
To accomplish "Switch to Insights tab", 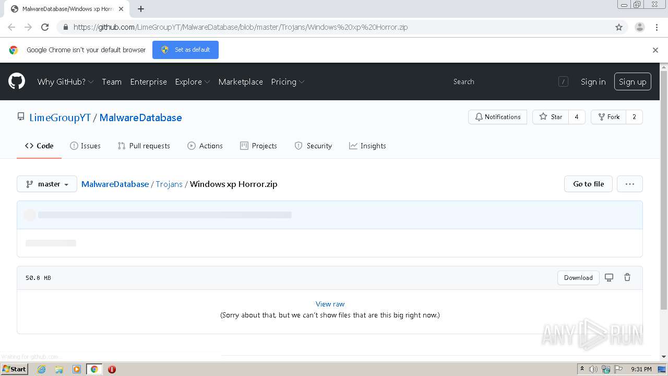I will pyautogui.click(x=367, y=146).
